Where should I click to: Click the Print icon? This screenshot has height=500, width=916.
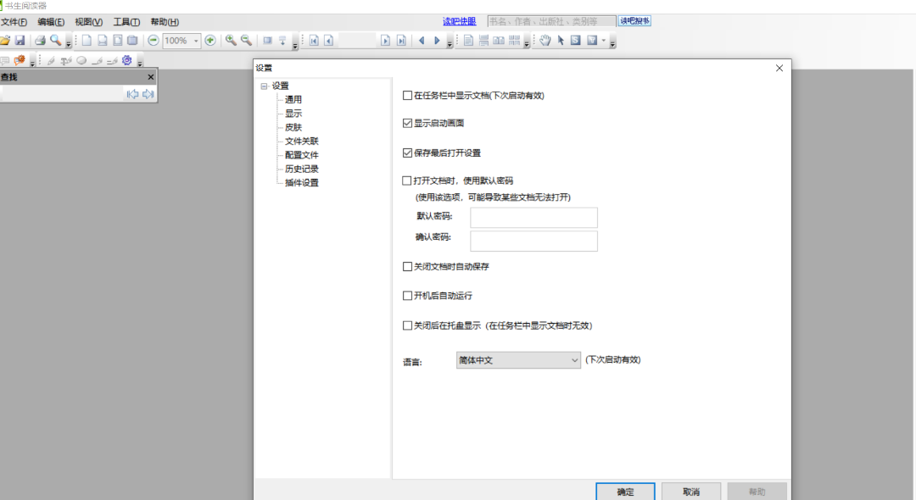click(39, 40)
